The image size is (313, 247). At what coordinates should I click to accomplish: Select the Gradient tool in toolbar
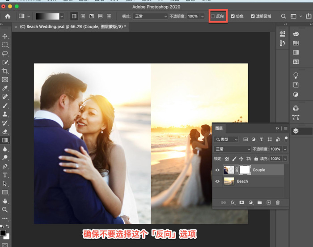(5, 140)
